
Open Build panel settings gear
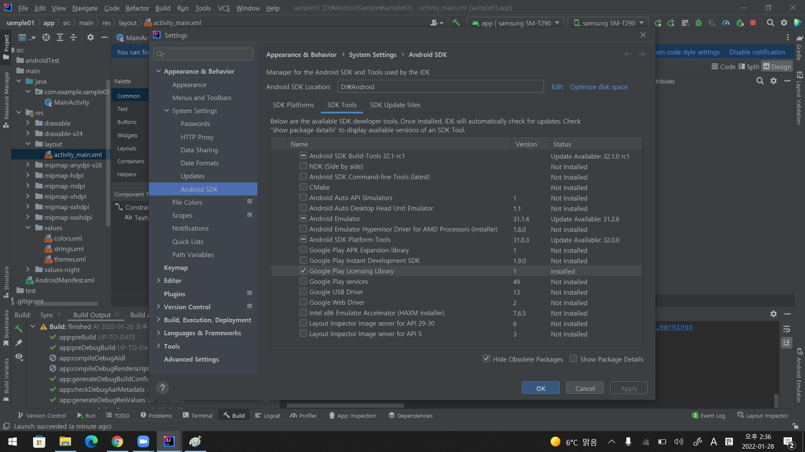coord(774,314)
